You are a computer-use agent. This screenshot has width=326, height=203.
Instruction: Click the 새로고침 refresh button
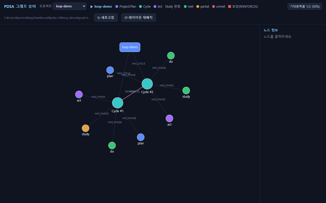(106, 18)
